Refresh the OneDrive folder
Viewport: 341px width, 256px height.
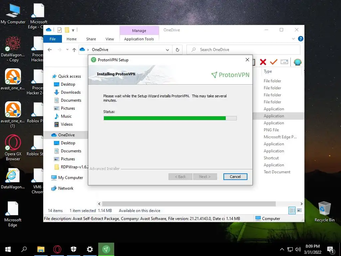coord(177,50)
